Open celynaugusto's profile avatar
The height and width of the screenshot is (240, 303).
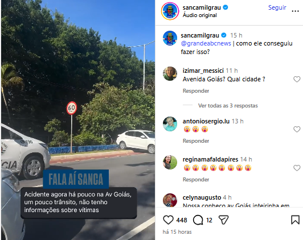170,200
